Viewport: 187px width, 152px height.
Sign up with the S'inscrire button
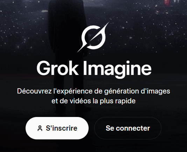57,128
